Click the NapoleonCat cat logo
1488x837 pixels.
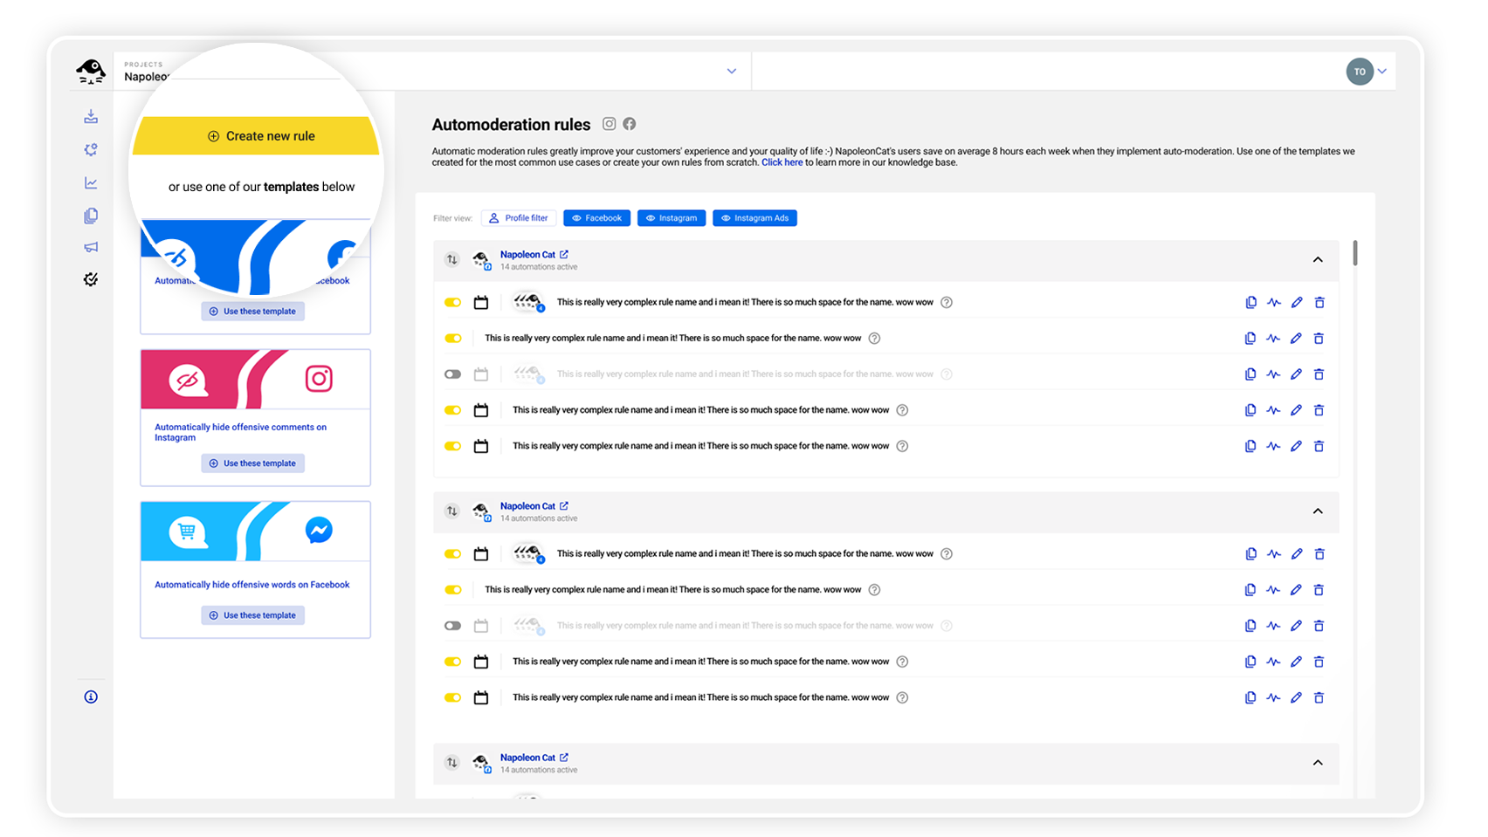point(91,71)
